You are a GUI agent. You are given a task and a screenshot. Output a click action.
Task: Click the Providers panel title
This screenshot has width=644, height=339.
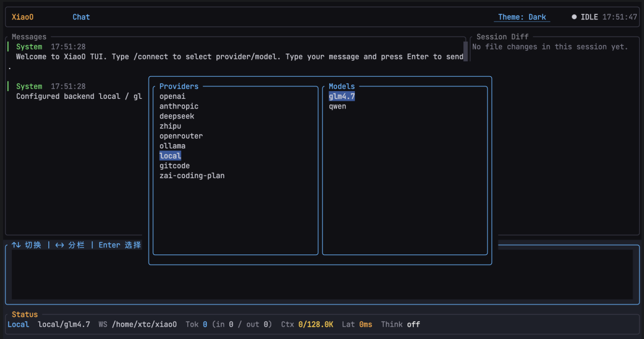click(179, 86)
